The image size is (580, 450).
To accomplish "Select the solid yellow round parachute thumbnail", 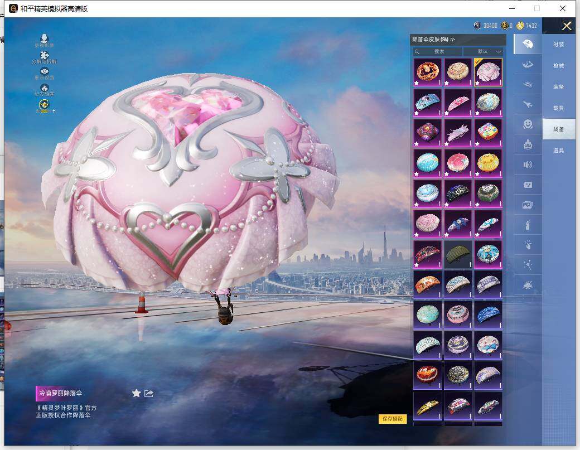I will pyautogui.click(x=489, y=163).
